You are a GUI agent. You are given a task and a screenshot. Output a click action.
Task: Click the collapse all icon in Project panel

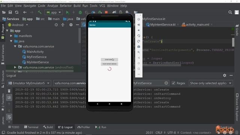pyautogui.click(x=63, y=25)
